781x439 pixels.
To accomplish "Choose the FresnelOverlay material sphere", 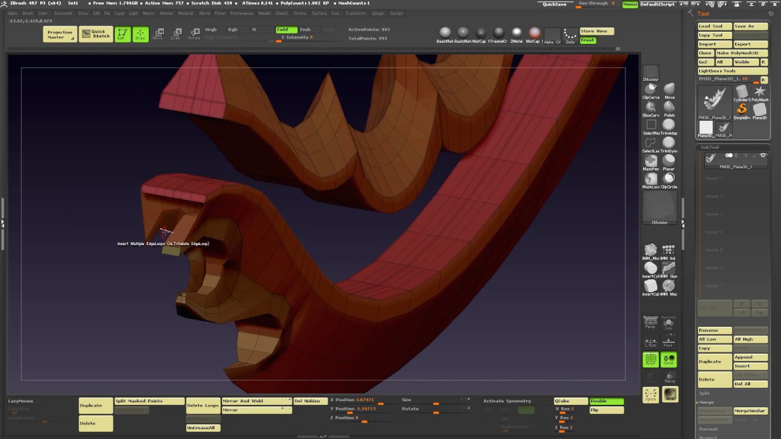I will tap(498, 33).
